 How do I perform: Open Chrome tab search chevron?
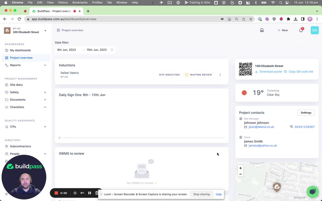coord(317,11)
